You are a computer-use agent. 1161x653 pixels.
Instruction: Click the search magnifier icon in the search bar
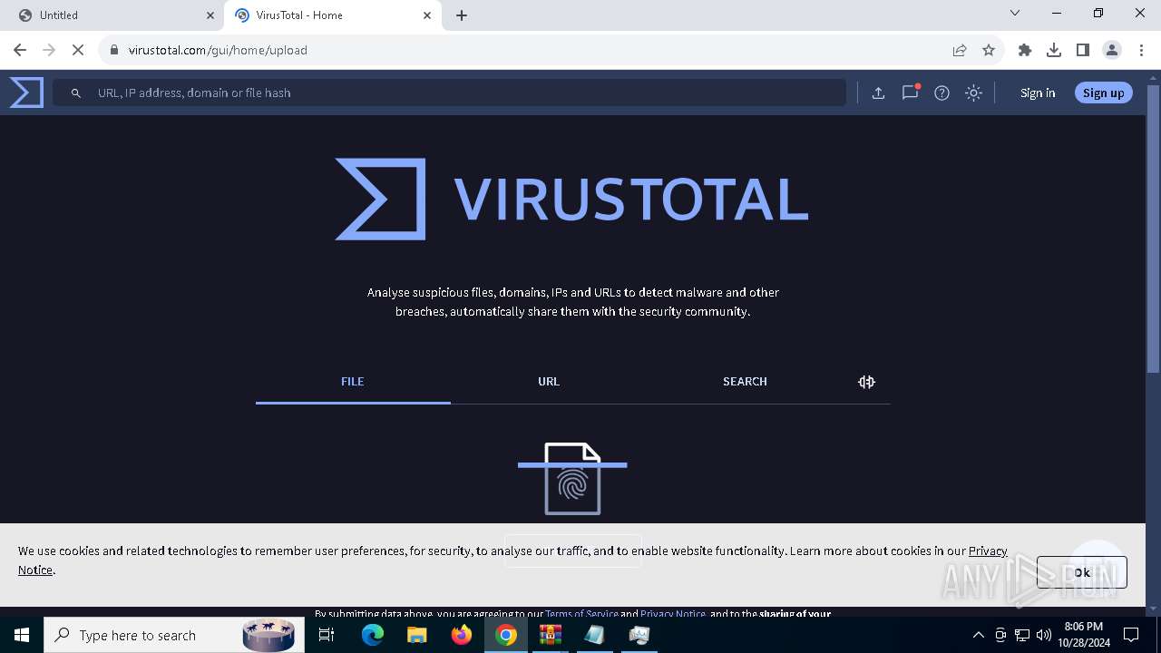(76, 93)
